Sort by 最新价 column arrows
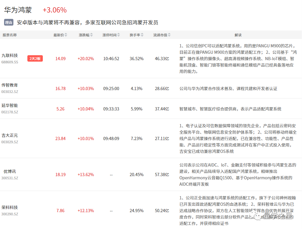The height and width of the screenshot is (229, 302). click(66, 35)
